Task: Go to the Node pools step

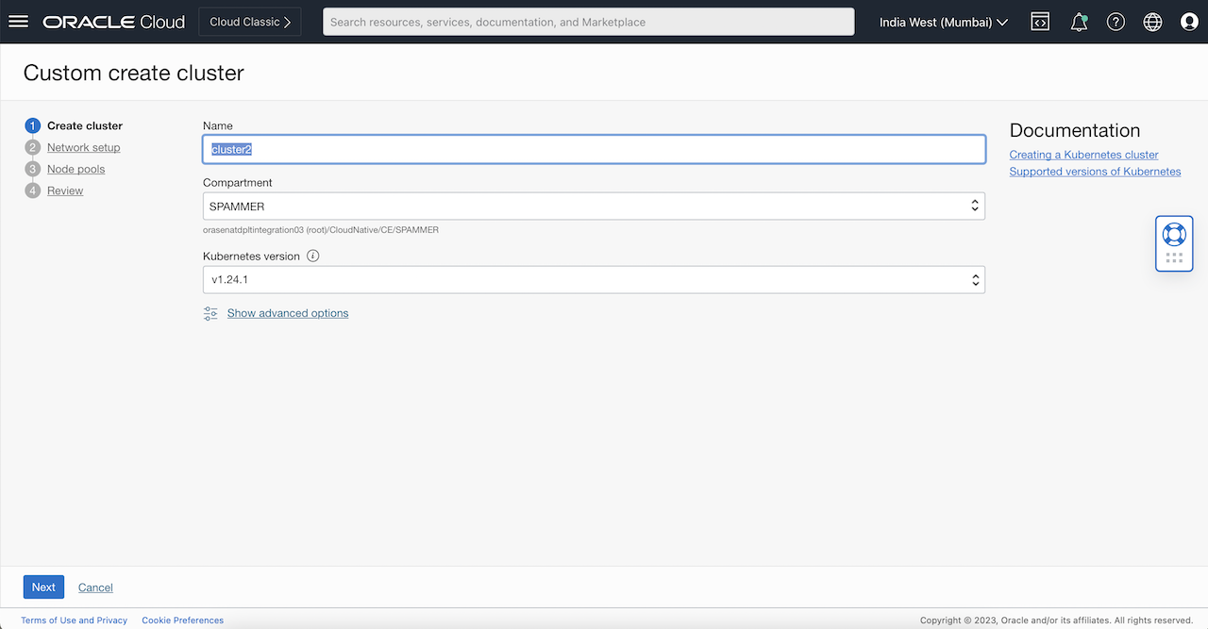Action: 76,169
